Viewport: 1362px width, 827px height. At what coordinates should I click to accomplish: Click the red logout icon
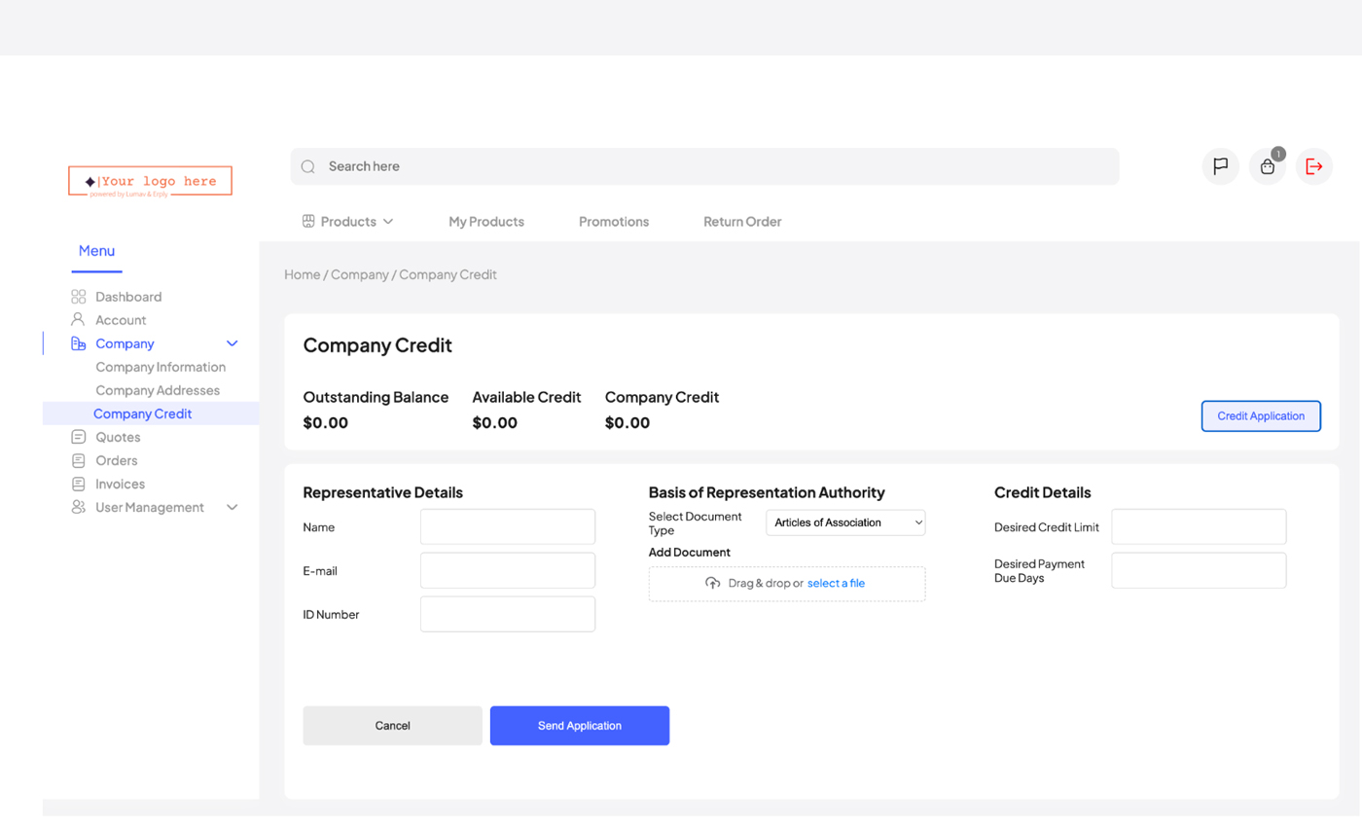click(1313, 166)
